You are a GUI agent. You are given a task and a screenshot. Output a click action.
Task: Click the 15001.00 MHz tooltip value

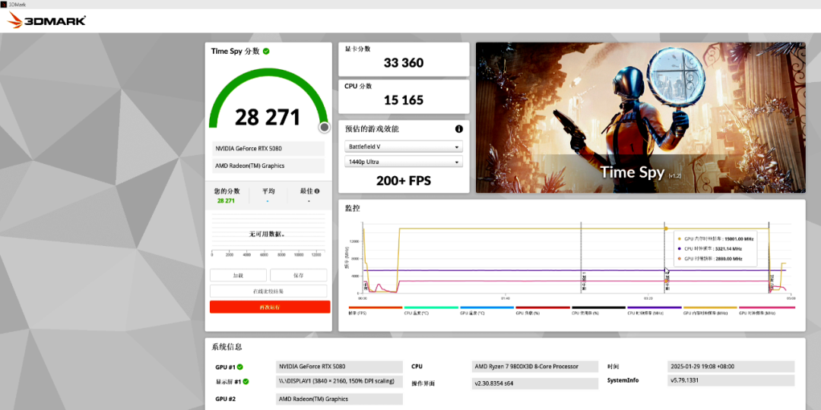[739, 239]
